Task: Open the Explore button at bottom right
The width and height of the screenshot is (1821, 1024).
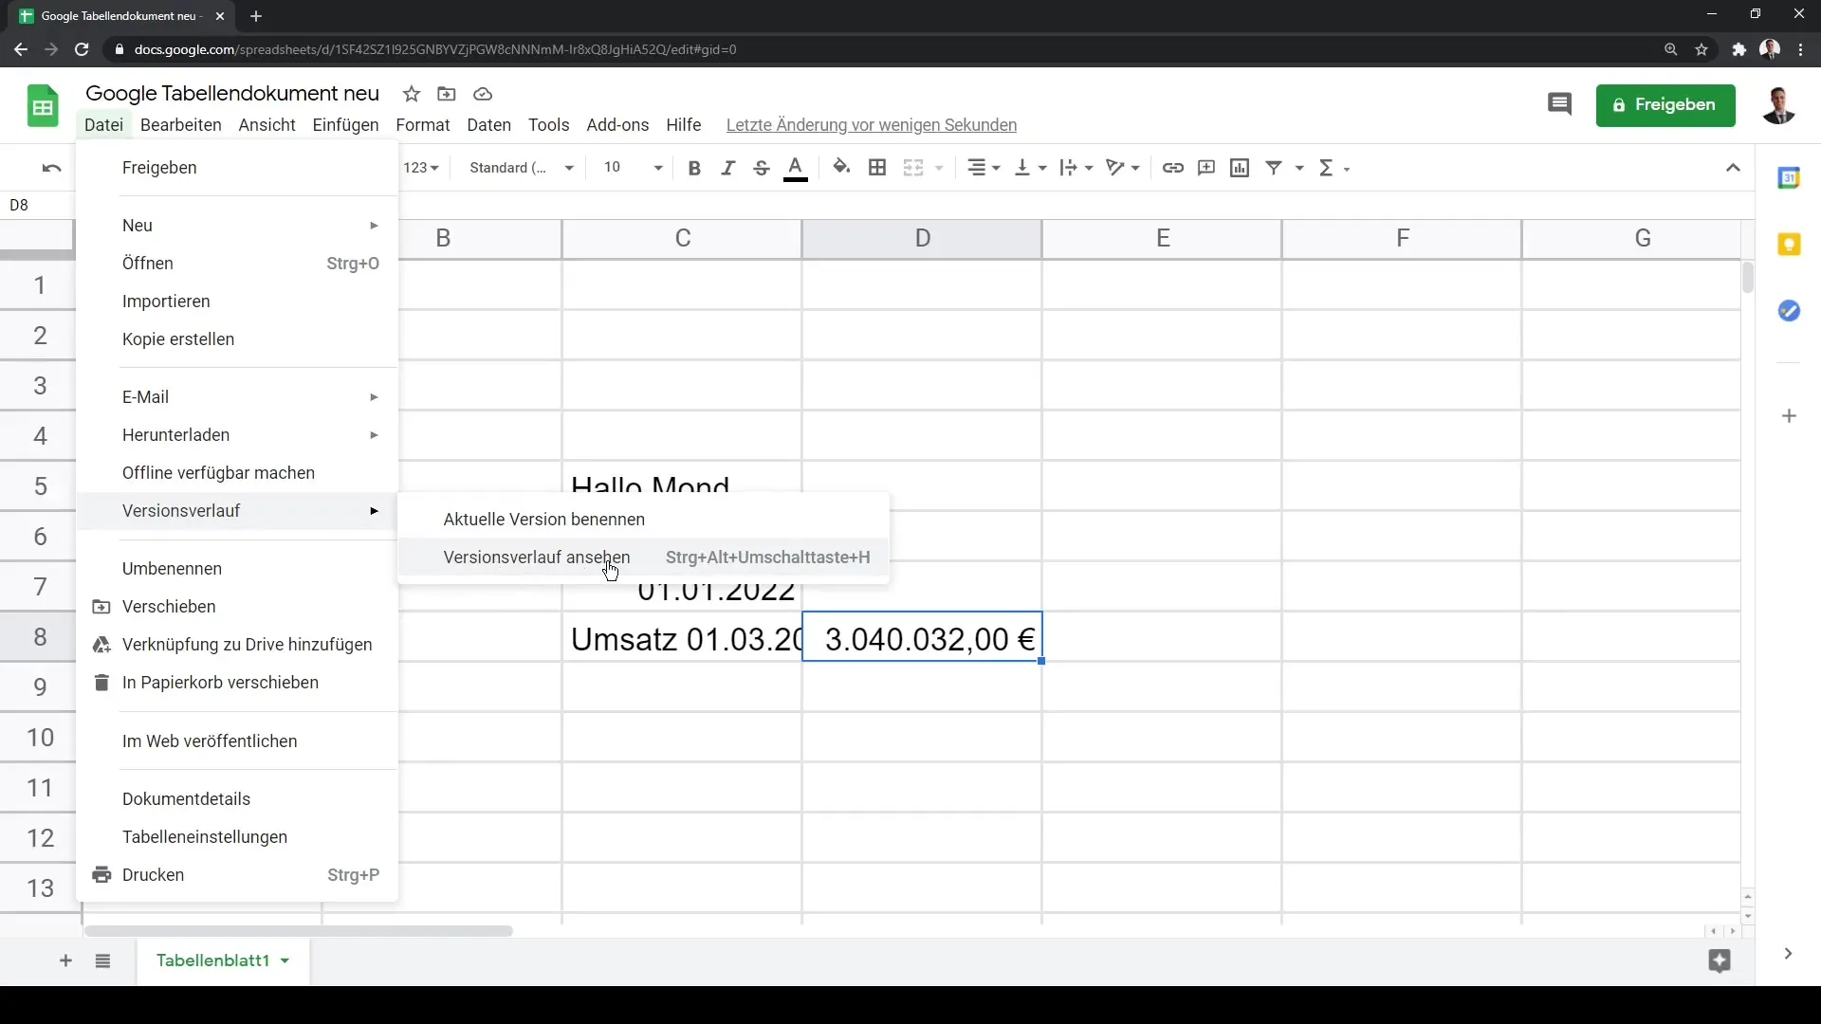Action: pyautogui.click(x=1720, y=960)
